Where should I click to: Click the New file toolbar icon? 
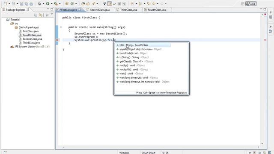tap(5, 4)
